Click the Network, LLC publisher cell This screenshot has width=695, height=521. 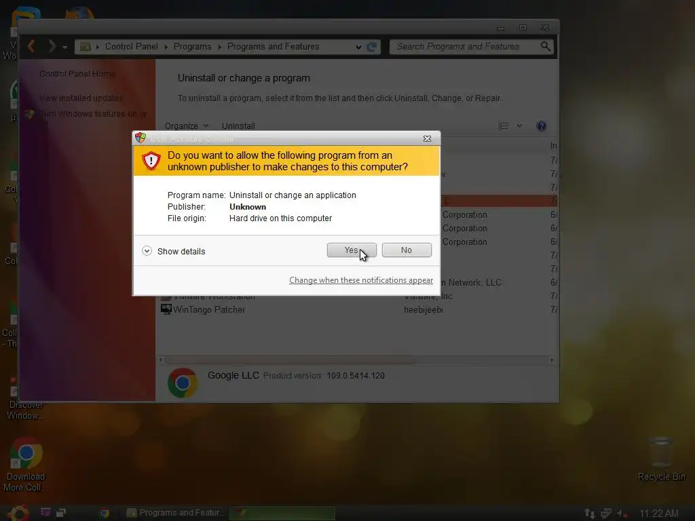472,282
